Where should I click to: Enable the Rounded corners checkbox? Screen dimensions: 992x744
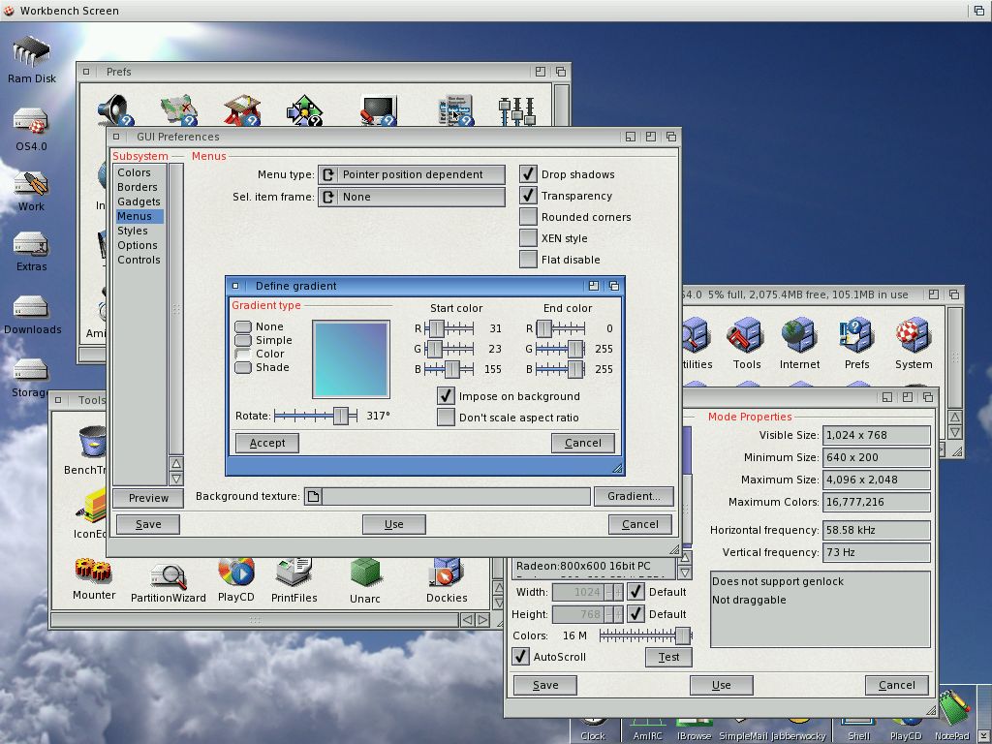click(528, 217)
